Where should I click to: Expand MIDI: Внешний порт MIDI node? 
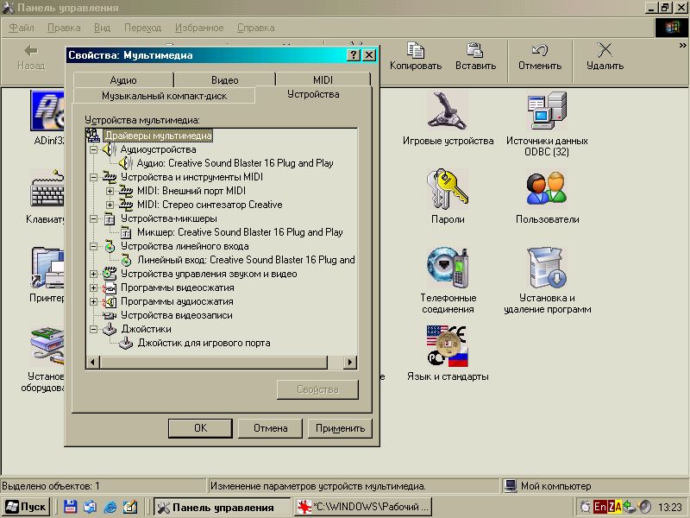pyautogui.click(x=110, y=191)
